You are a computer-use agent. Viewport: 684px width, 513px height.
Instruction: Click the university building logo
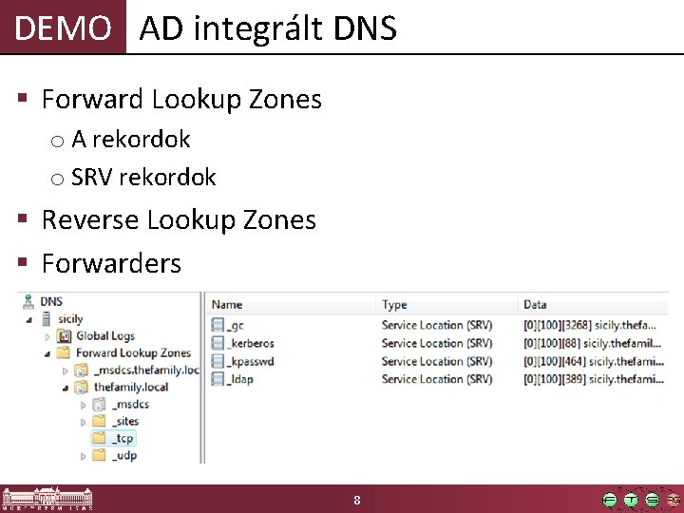click(x=47, y=499)
